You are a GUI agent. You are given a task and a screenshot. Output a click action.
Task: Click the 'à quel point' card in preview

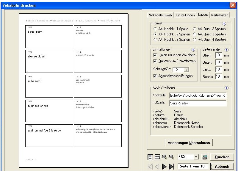point(49,37)
